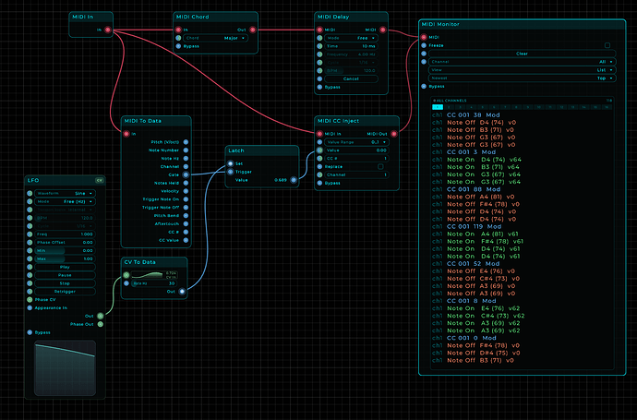Open the Value Range dropdown in CC Inject

tap(356, 142)
